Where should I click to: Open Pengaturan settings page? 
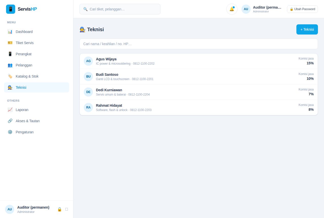pyautogui.click(x=36, y=132)
